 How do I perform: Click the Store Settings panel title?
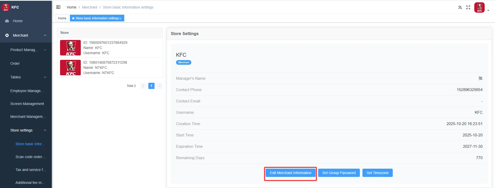[x=185, y=34]
